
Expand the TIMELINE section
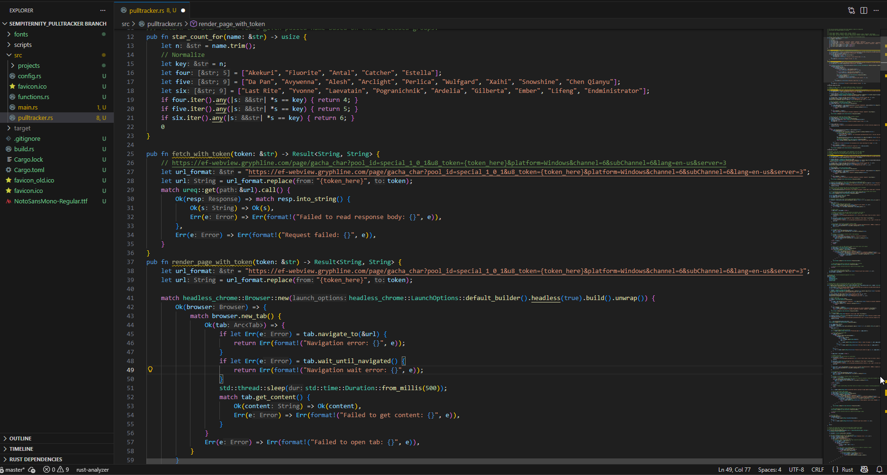21,449
